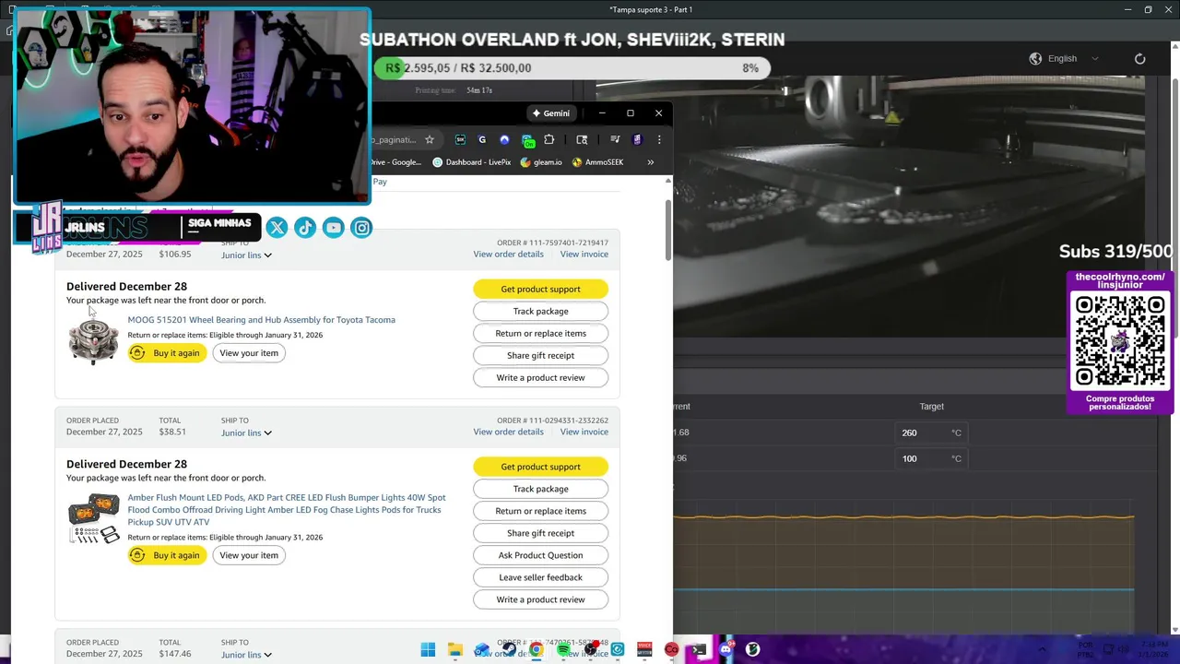Edit the 100 °C target temperature field

pos(931,458)
